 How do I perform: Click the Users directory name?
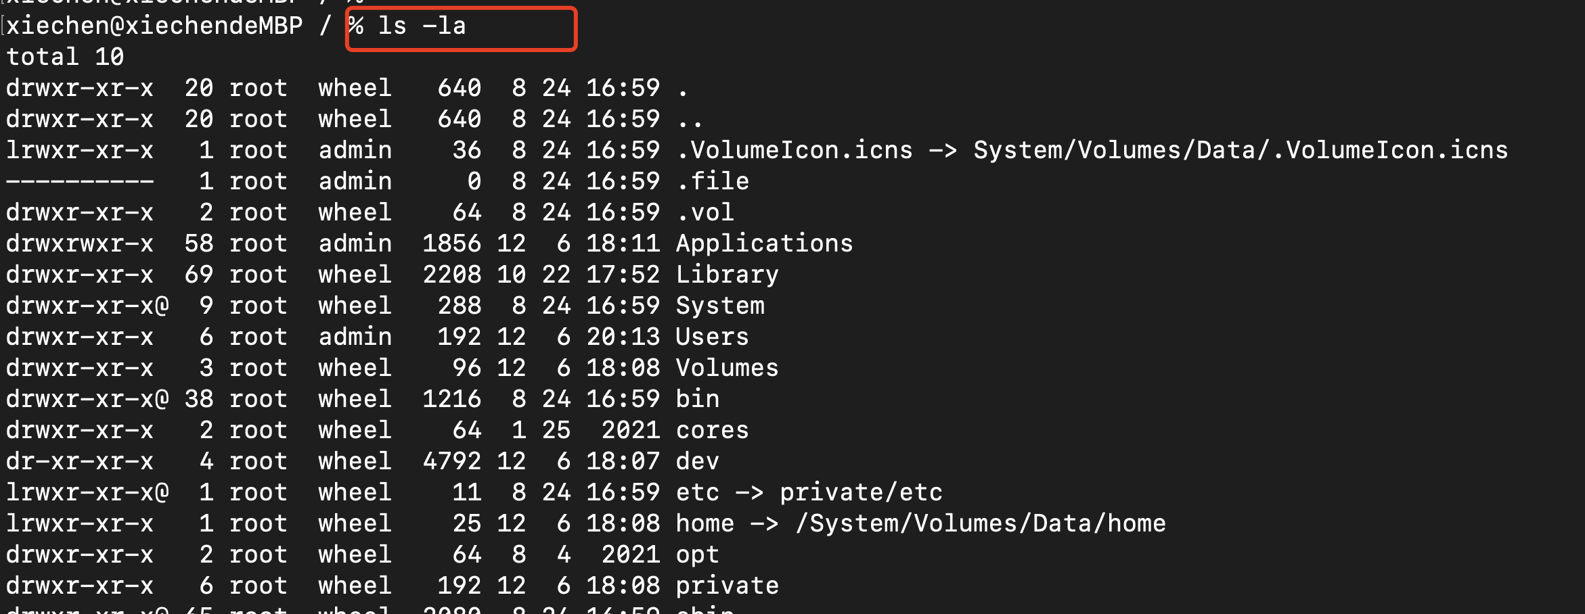(713, 337)
